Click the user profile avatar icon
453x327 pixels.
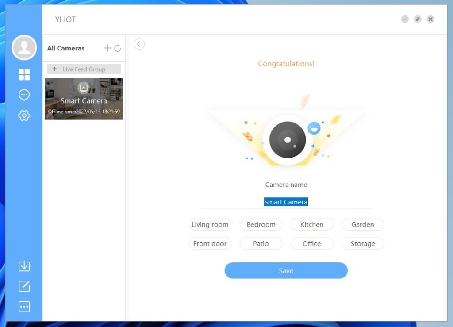24,47
